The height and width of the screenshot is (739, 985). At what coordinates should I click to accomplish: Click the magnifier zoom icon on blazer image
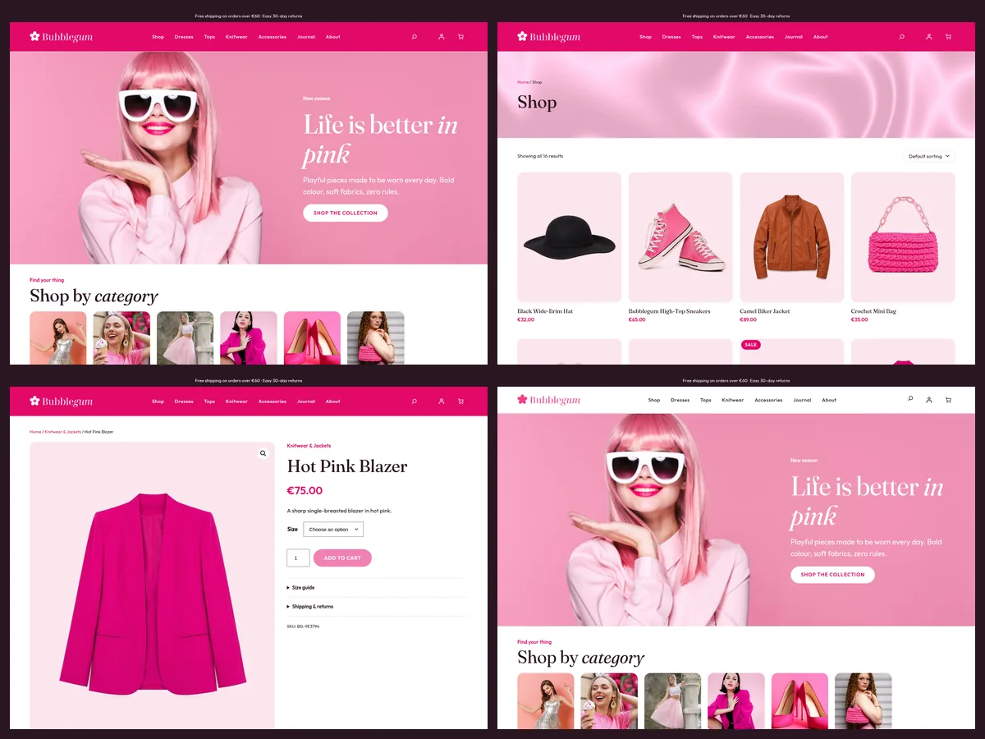tap(263, 453)
